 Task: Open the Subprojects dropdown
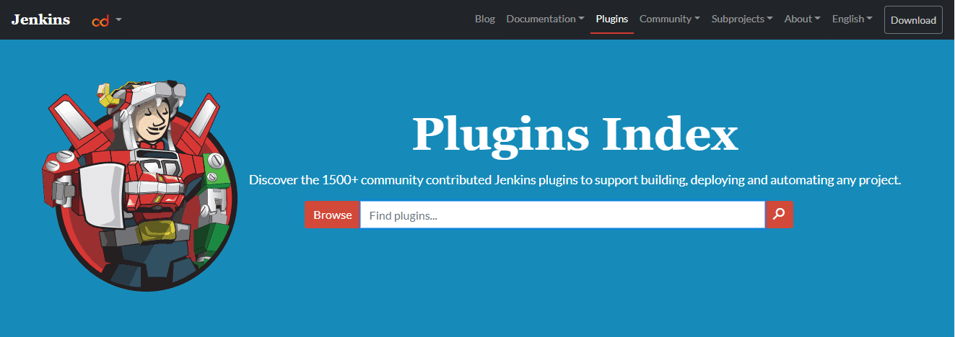tap(741, 19)
